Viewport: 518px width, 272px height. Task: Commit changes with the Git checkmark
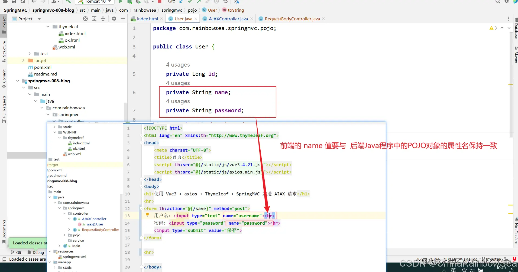[x=190, y=2]
